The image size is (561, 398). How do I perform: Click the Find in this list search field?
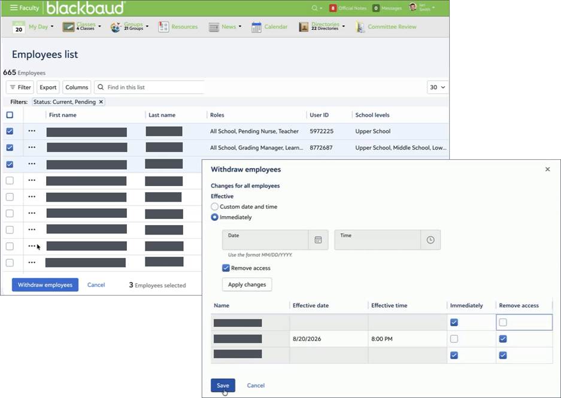click(x=150, y=87)
